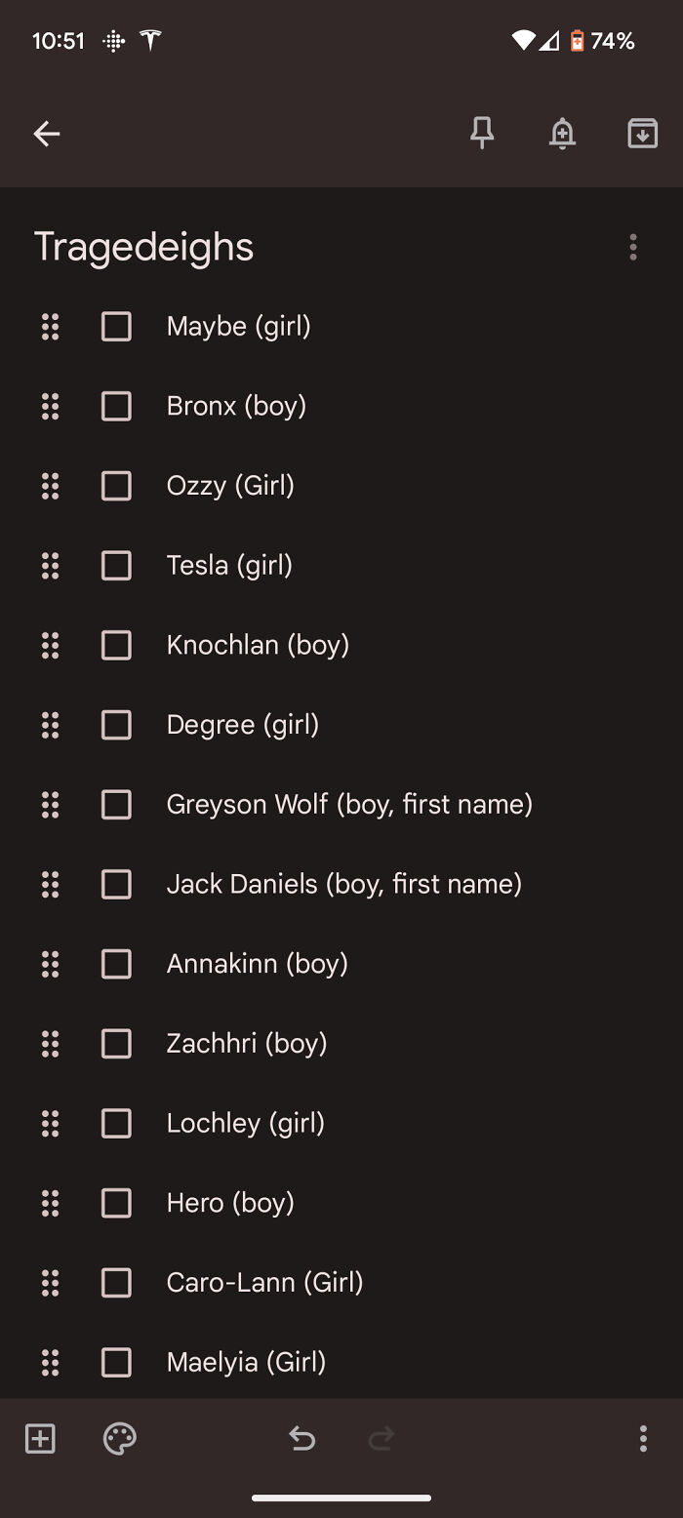Edit the Tragedeighs note title

[x=144, y=247]
